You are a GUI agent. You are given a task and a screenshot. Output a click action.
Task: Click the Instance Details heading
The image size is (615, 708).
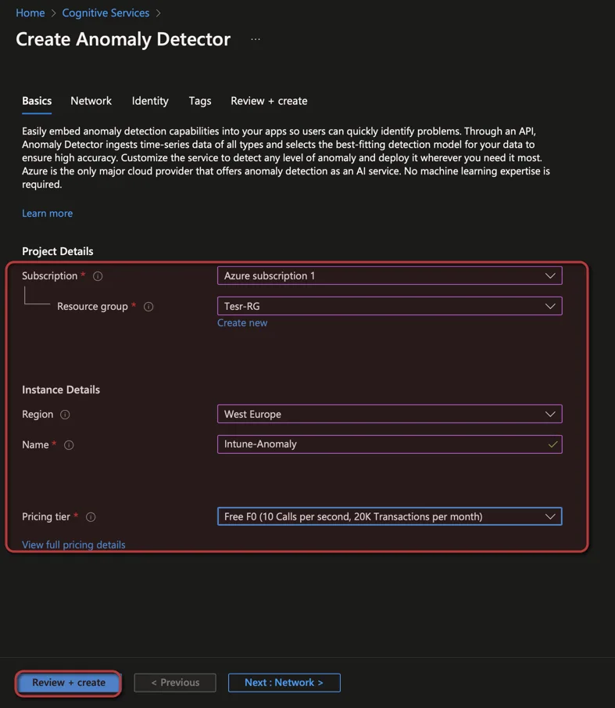coord(61,390)
